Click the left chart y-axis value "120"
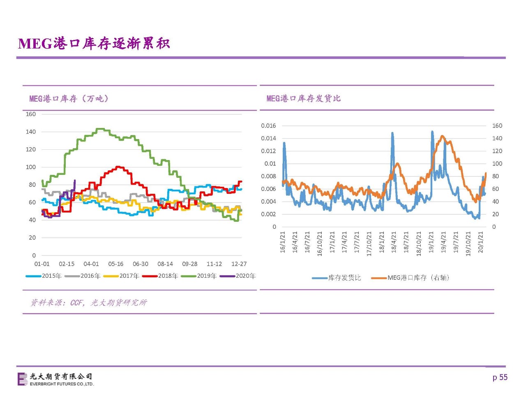The height and width of the screenshot is (395, 526). click(31, 149)
